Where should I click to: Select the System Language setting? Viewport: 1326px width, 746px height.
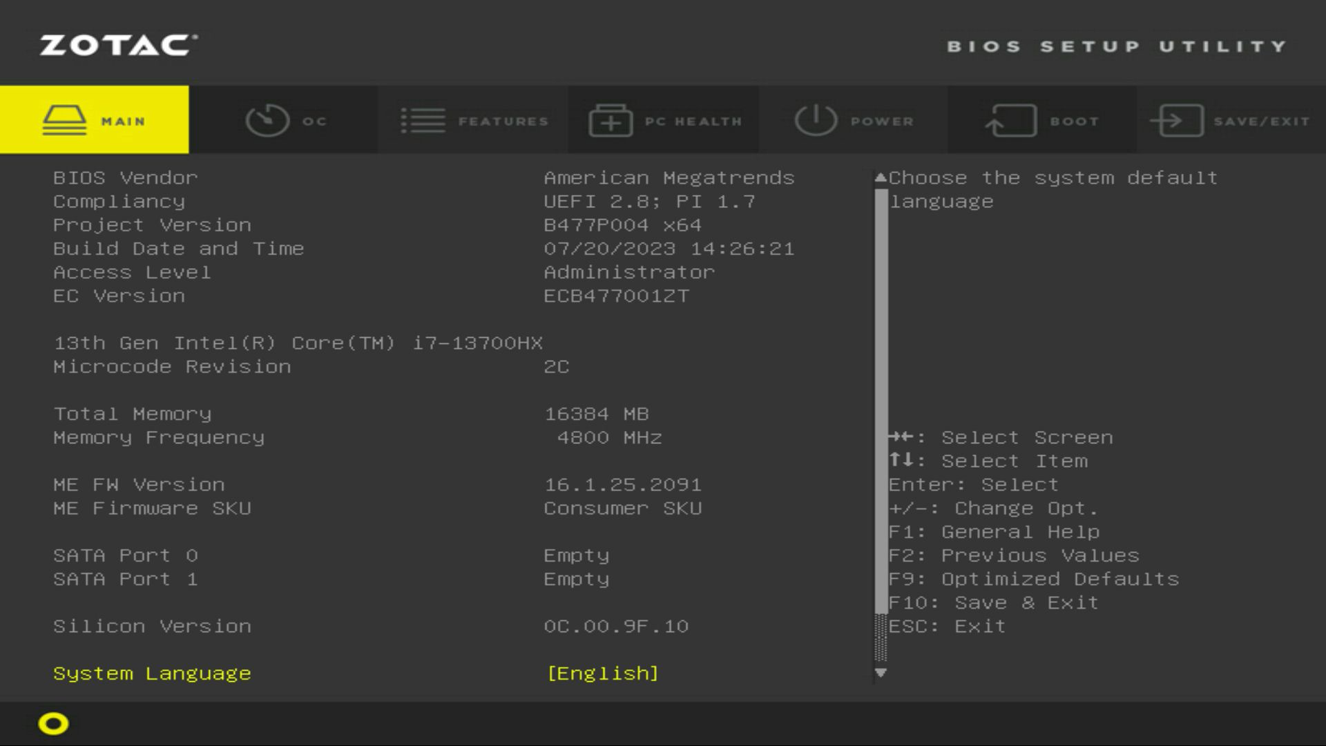pos(152,673)
